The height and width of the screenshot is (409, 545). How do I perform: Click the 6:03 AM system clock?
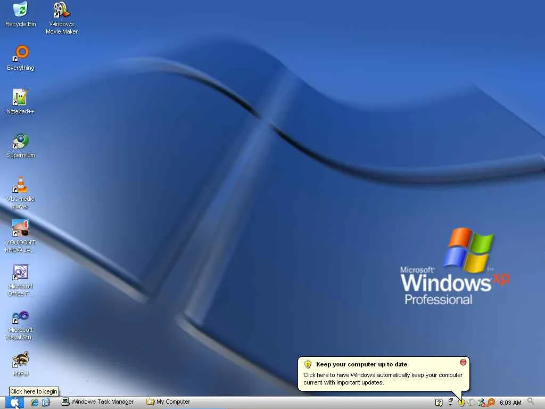click(x=510, y=403)
